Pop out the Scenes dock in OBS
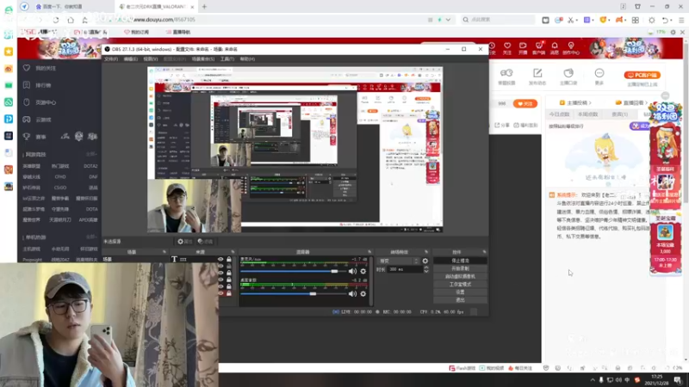 click(164, 252)
